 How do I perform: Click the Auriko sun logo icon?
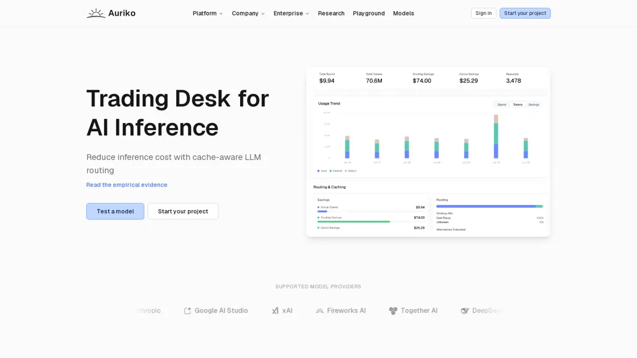pyautogui.click(x=96, y=14)
